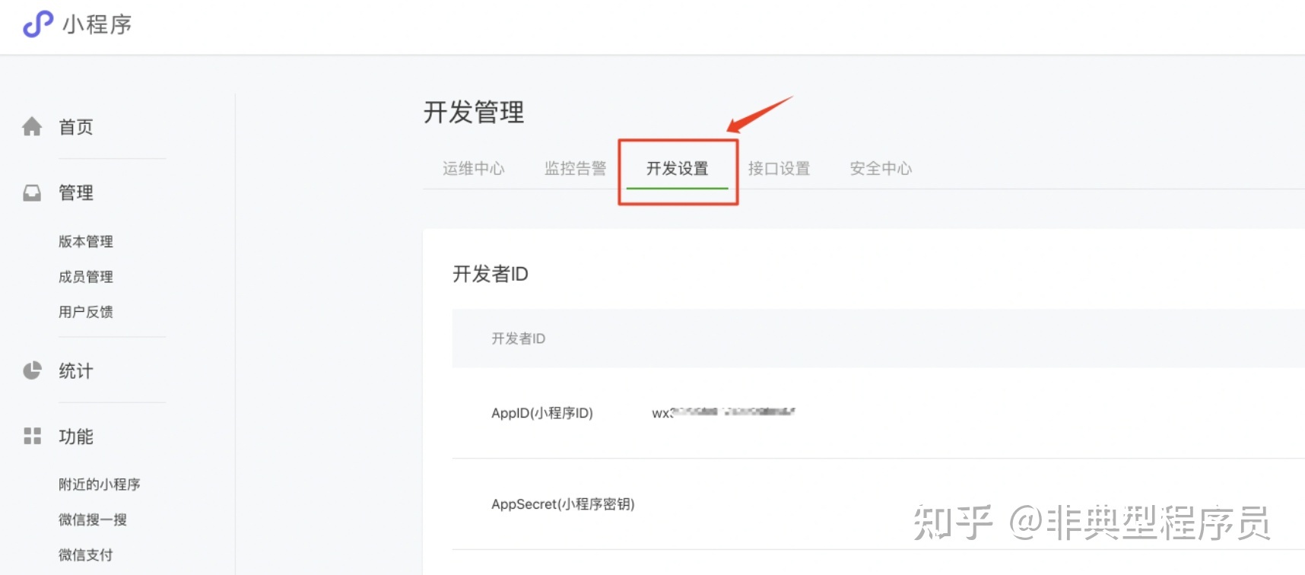
Task: Switch to the 运维中心 tab
Action: pos(474,168)
